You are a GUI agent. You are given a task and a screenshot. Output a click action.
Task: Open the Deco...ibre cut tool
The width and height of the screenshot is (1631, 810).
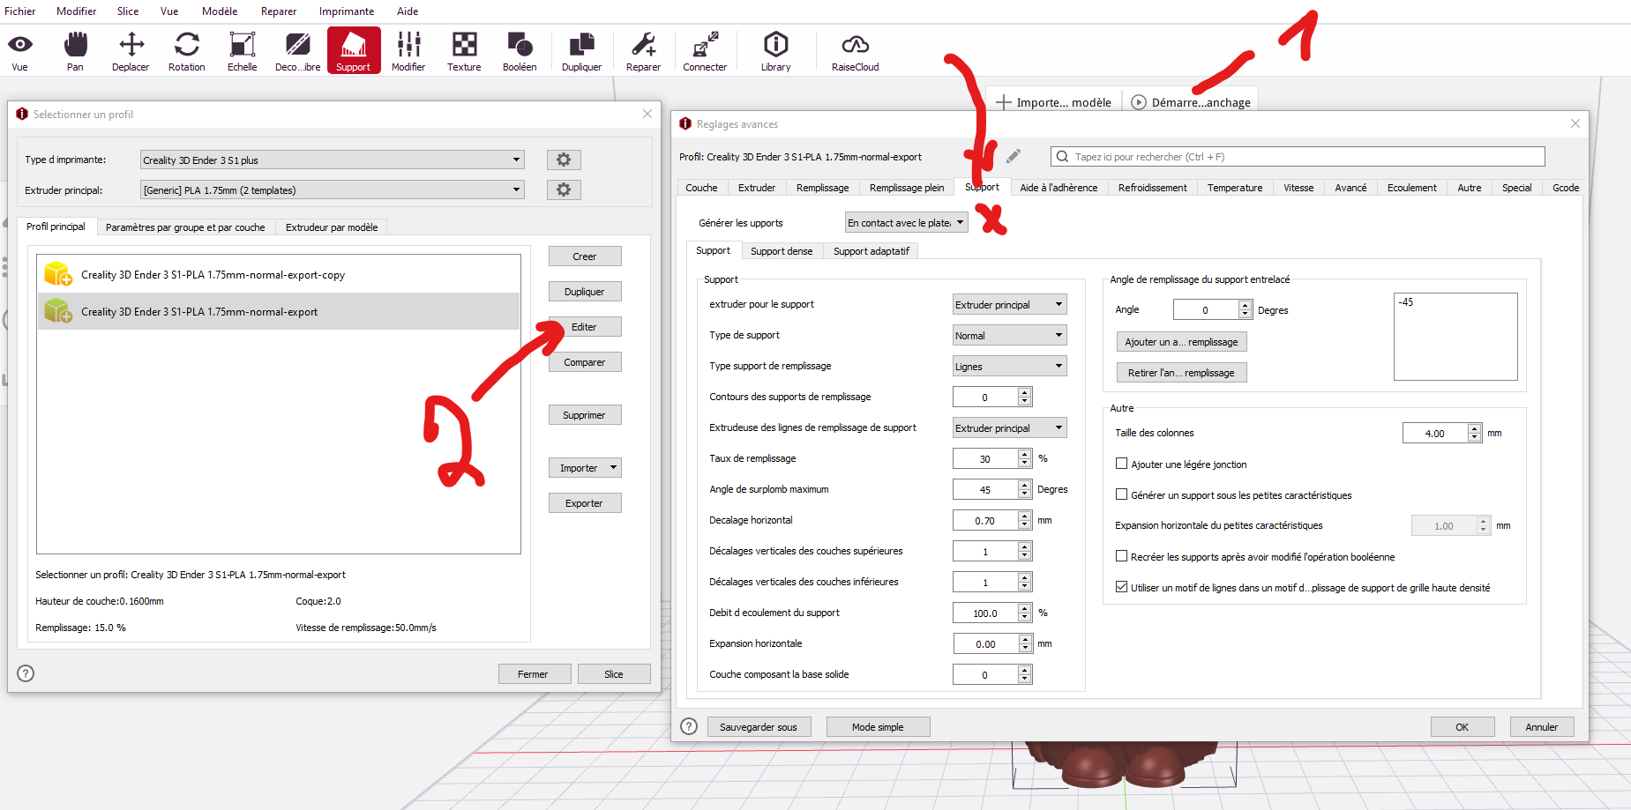click(x=298, y=51)
